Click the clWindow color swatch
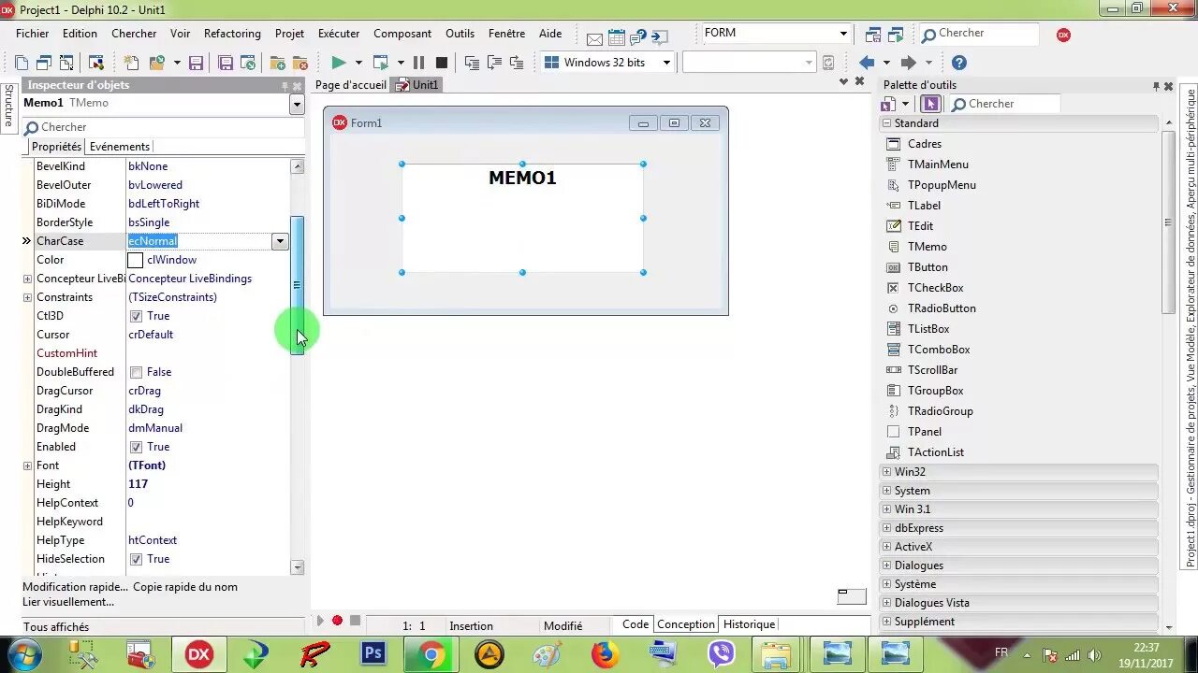This screenshot has width=1198, height=673. point(136,260)
